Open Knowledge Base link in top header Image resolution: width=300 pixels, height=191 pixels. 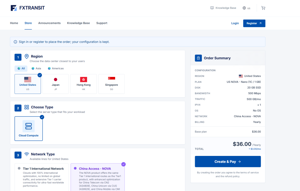(223, 8)
